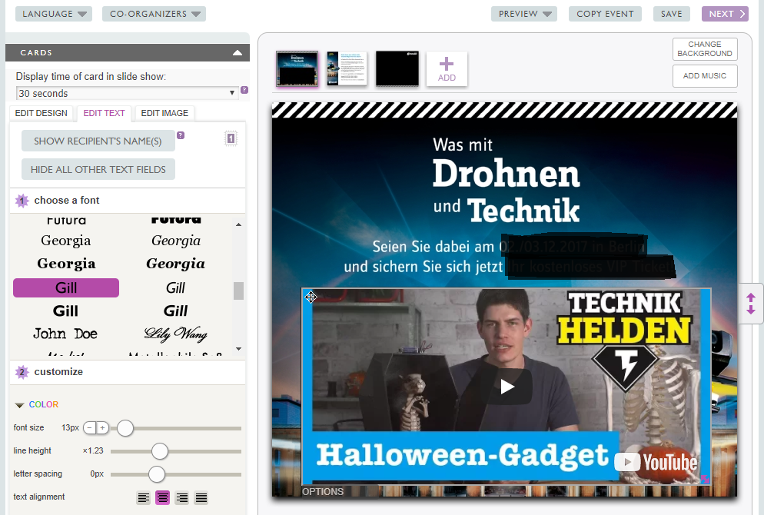The image size is (764, 515).
Task: Open the display time dropdown
Action: [x=127, y=93]
